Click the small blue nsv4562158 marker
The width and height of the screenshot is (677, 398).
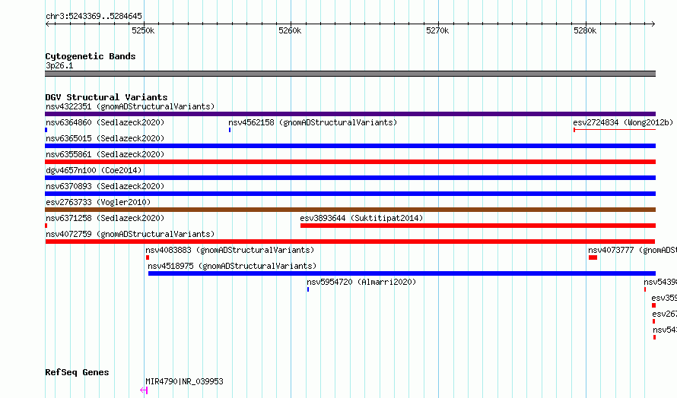coord(230,130)
